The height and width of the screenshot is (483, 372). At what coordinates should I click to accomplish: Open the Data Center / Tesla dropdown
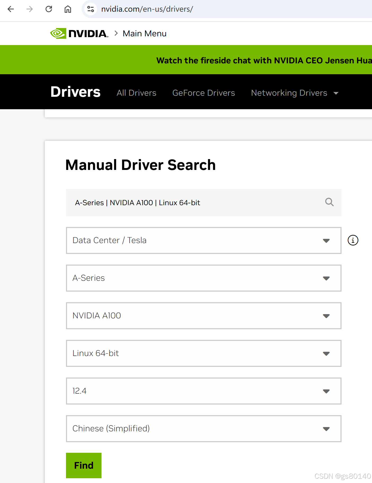point(203,240)
